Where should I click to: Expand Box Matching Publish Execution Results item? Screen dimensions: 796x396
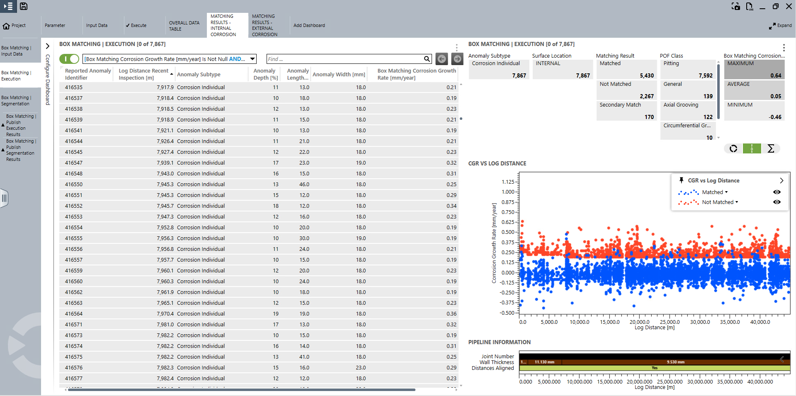(3, 125)
